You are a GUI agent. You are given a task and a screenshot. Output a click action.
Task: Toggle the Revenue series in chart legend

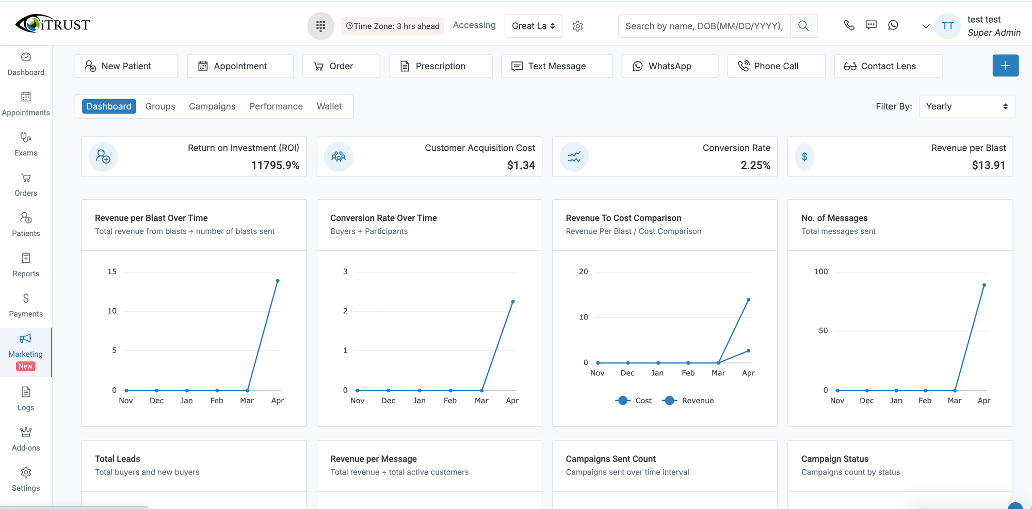tap(688, 401)
